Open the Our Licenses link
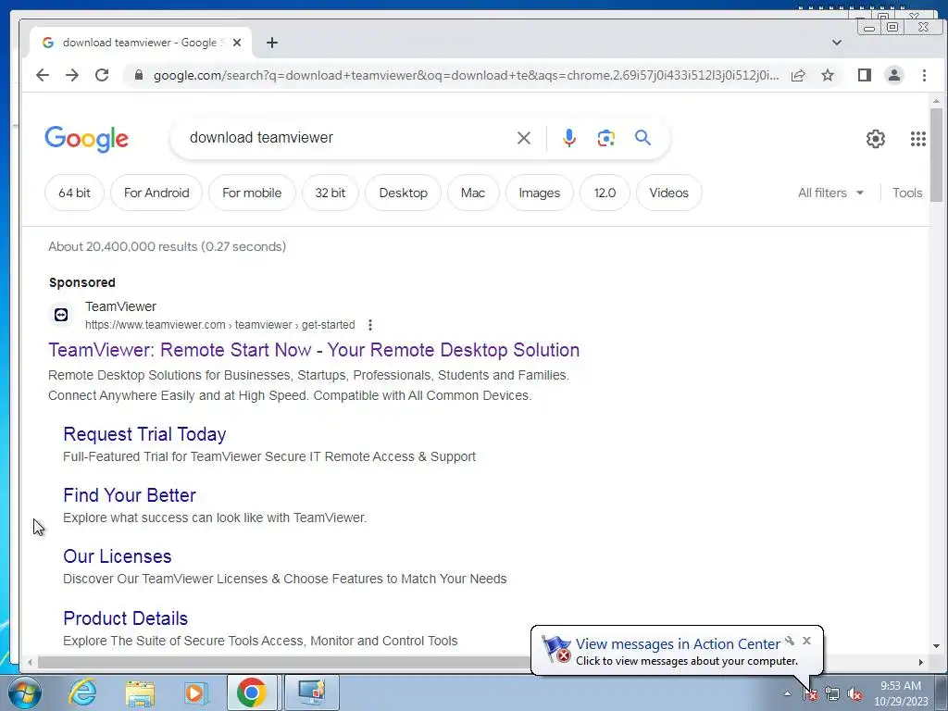Viewport: 948px width, 711px height. (118, 556)
